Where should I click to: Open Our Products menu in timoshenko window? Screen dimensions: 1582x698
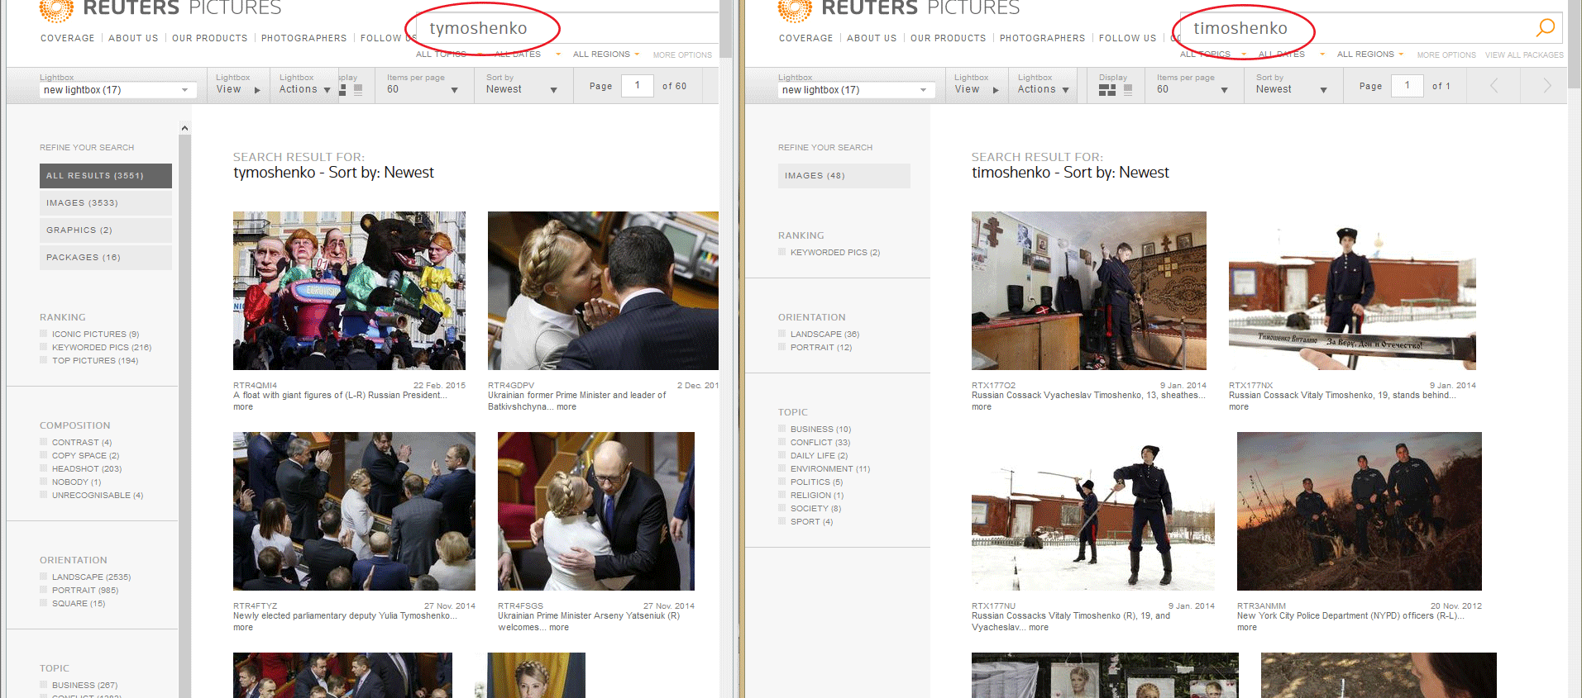(x=948, y=38)
